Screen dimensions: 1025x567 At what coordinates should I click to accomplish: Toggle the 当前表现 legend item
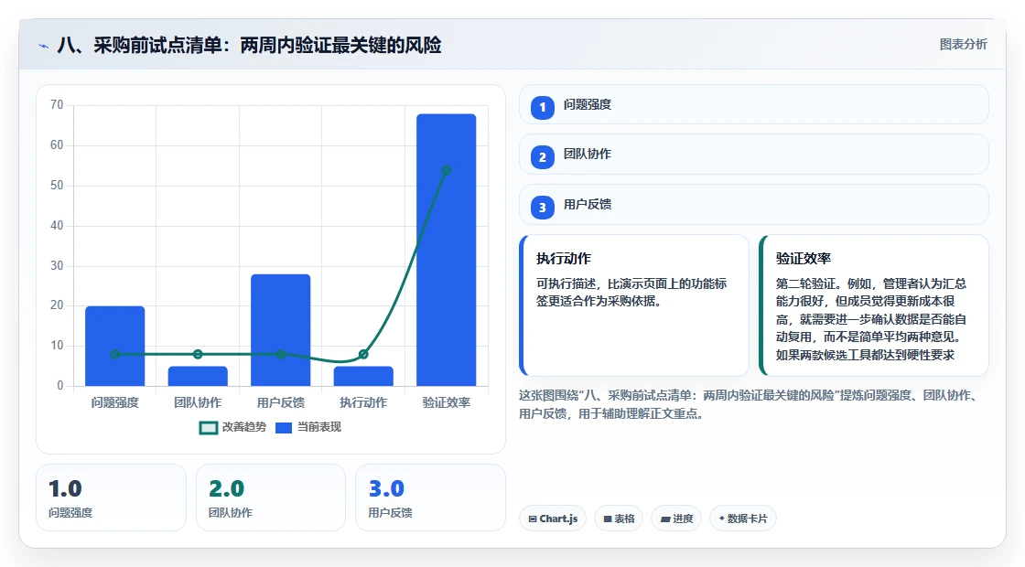pyautogui.click(x=308, y=427)
